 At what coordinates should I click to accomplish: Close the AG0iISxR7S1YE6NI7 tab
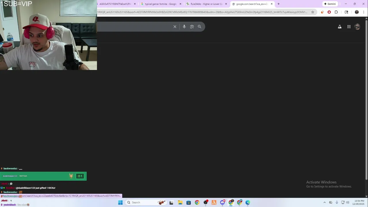[x=135, y=4]
